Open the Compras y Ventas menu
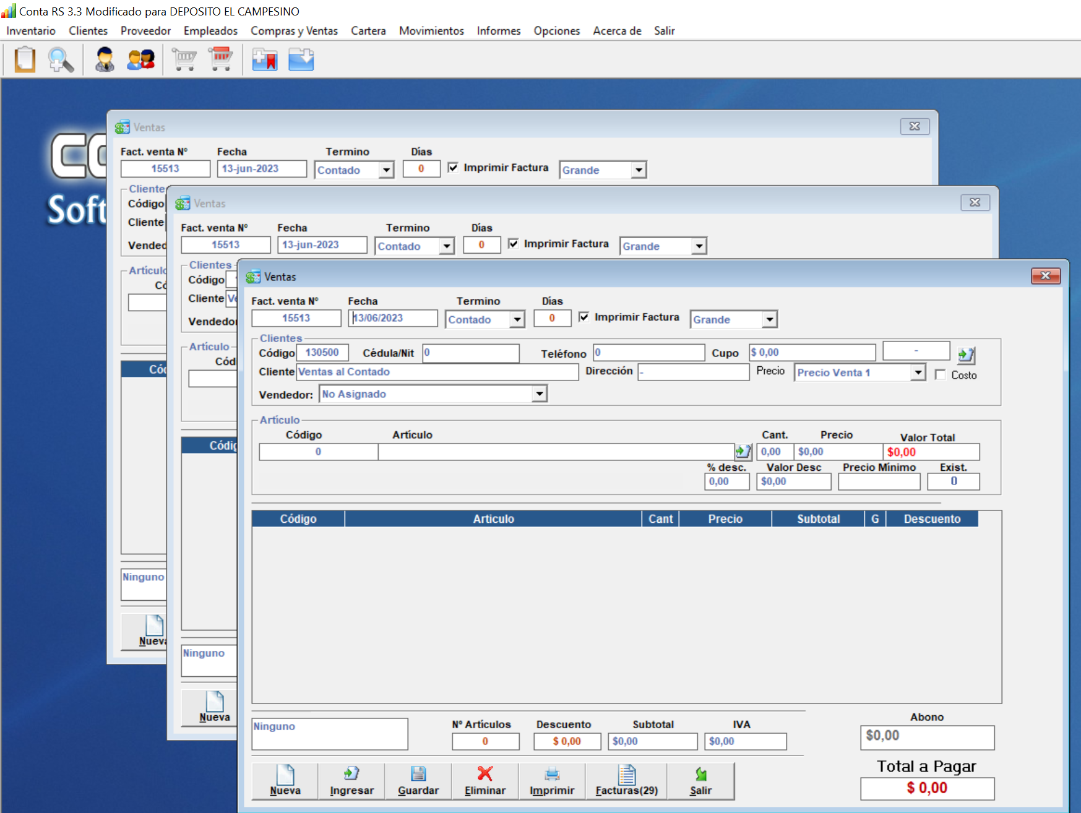This screenshot has width=1081, height=813. pos(294,31)
